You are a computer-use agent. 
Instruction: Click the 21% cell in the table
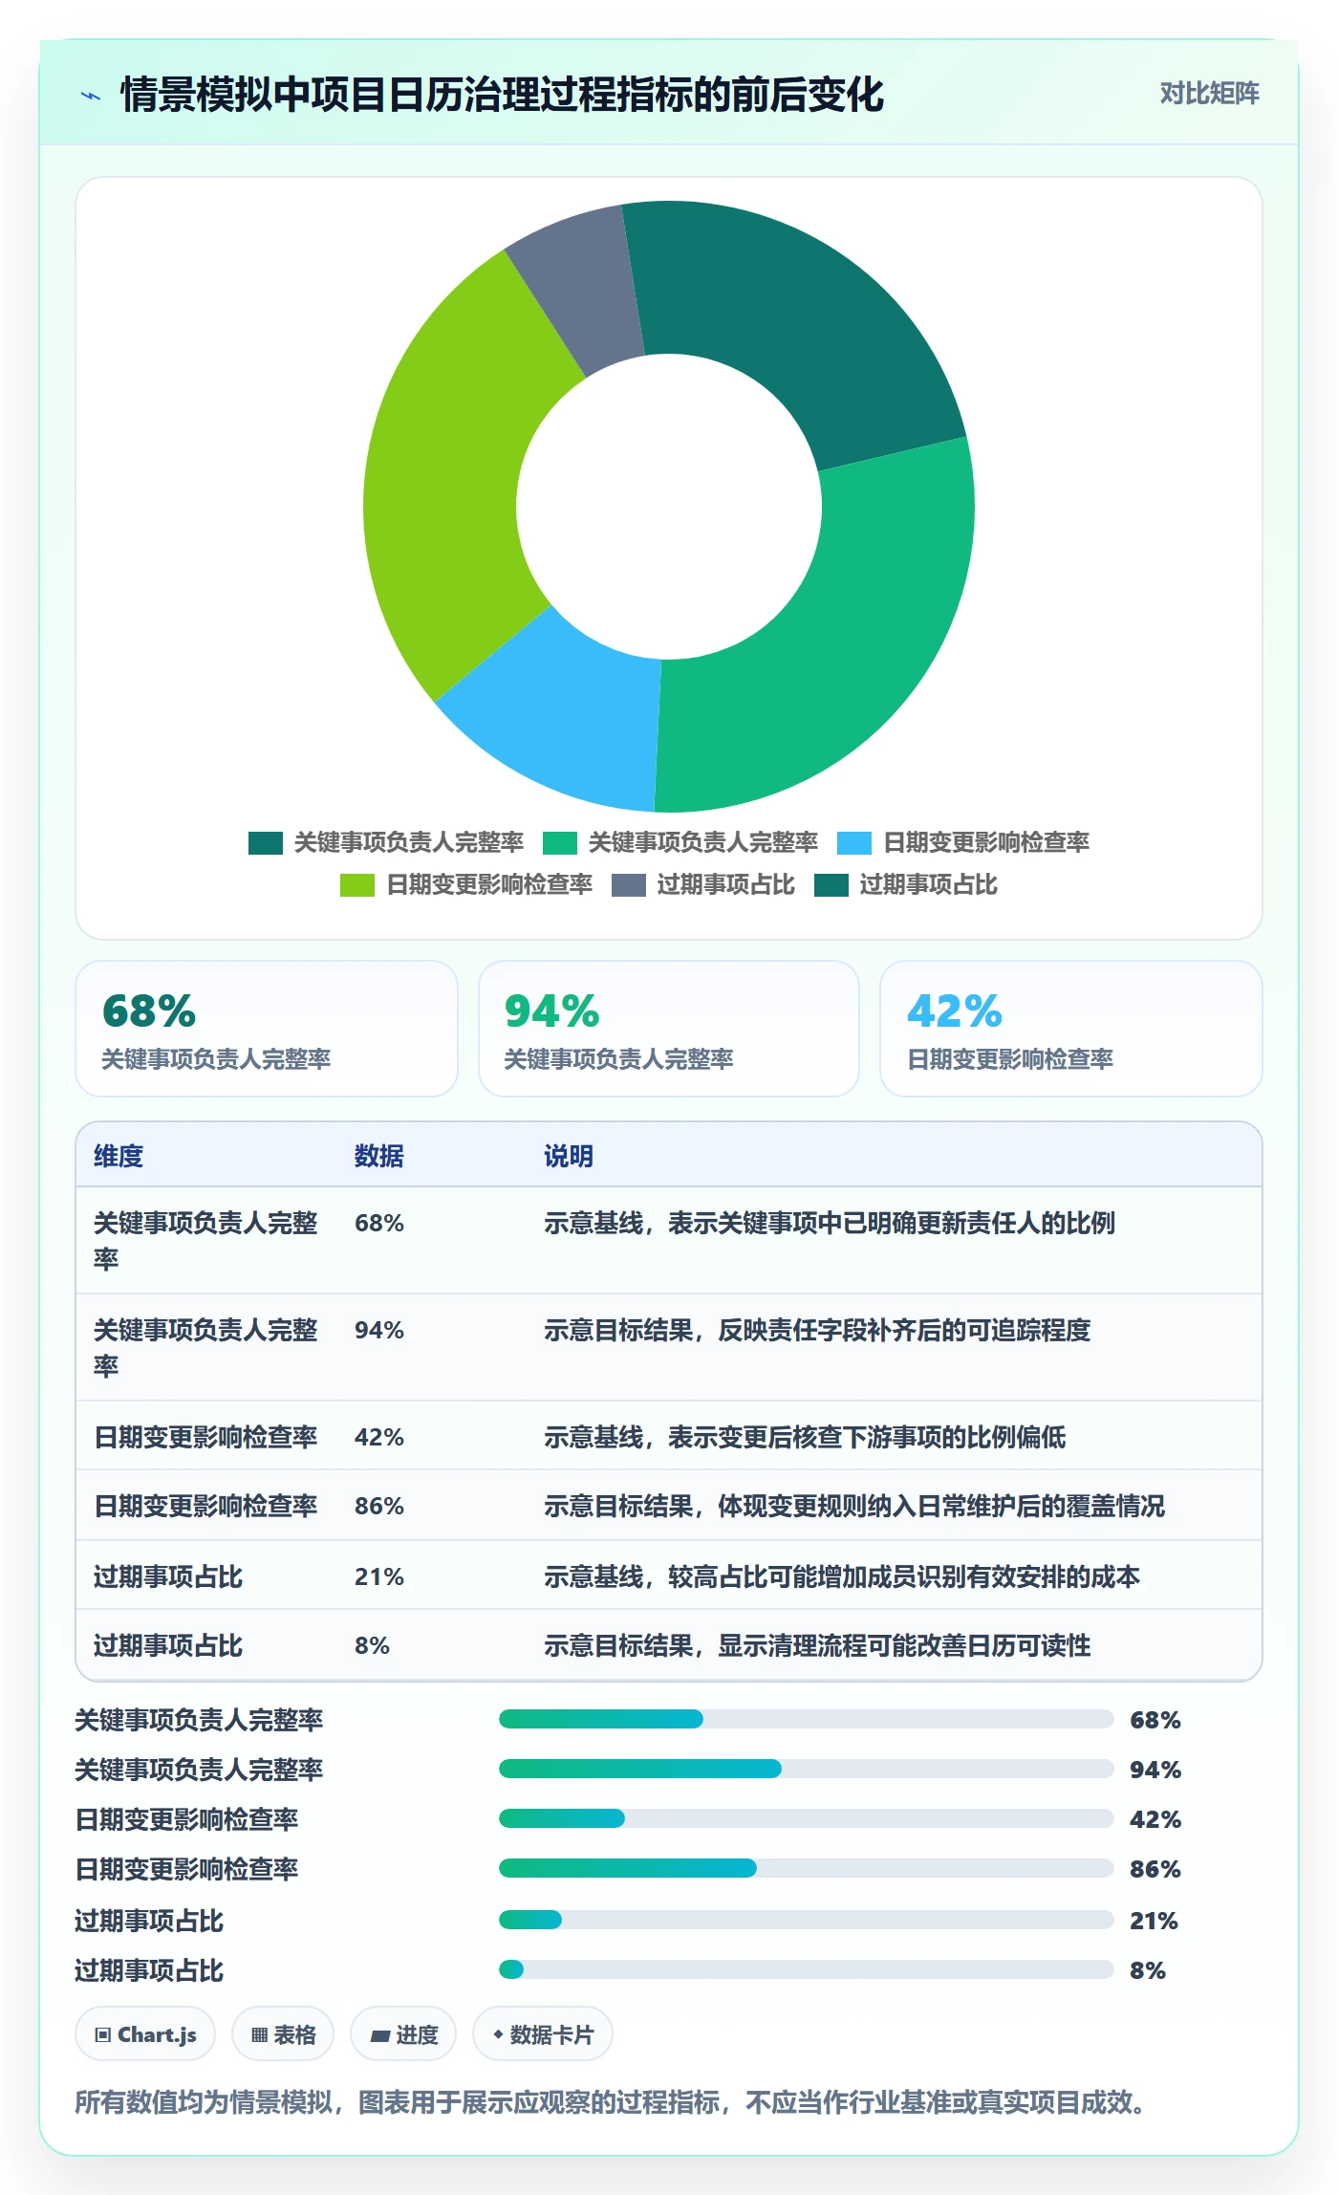(379, 1576)
